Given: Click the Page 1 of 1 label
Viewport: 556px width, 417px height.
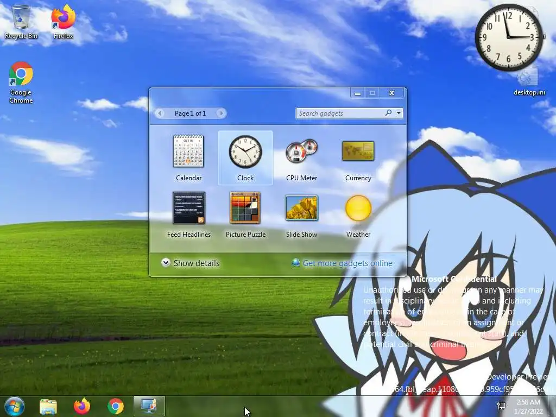Looking at the screenshot, I should (x=190, y=113).
